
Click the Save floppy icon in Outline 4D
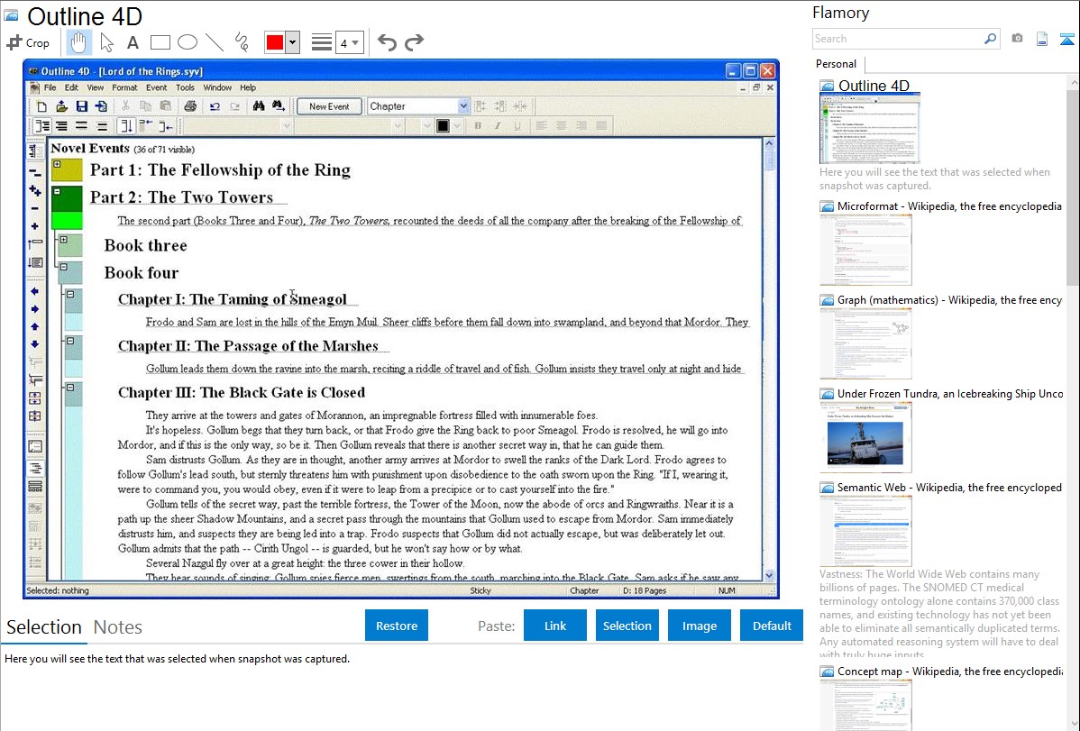point(82,106)
